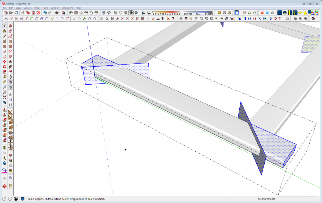Viewport: 322px width, 203px height.
Task: Click inside the Measurements input field
Action: [x=297, y=199]
